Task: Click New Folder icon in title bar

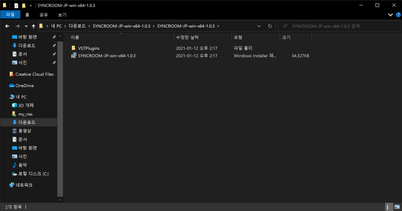Action: pyautogui.click(x=24, y=5)
